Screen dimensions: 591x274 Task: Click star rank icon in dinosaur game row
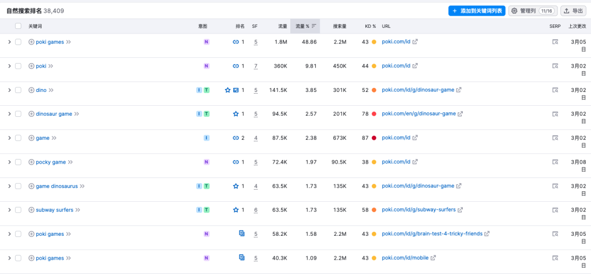[236, 114]
